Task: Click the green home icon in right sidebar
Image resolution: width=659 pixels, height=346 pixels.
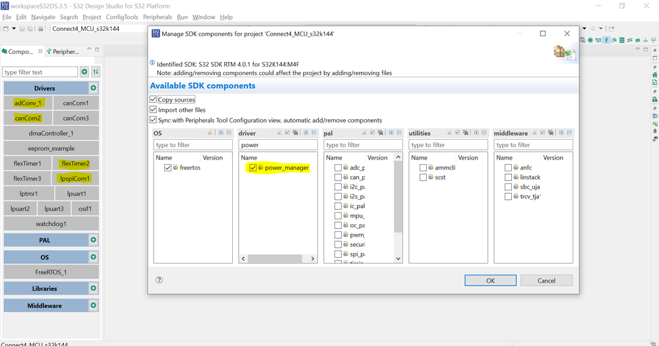Action: [x=655, y=74]
